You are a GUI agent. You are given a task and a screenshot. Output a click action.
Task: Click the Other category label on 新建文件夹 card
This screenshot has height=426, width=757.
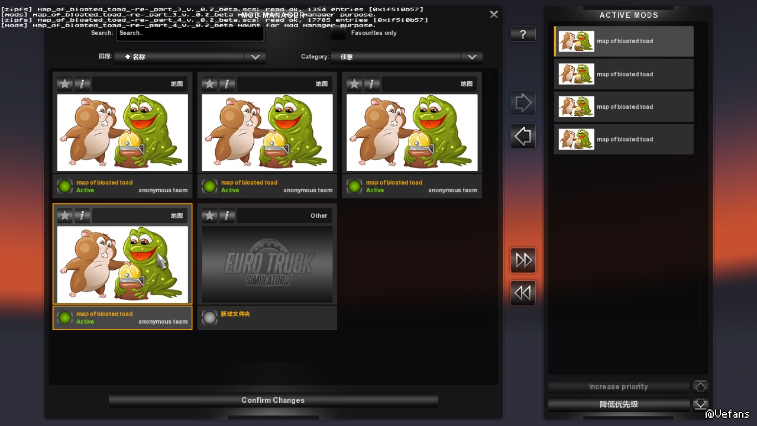pos(319,216)
